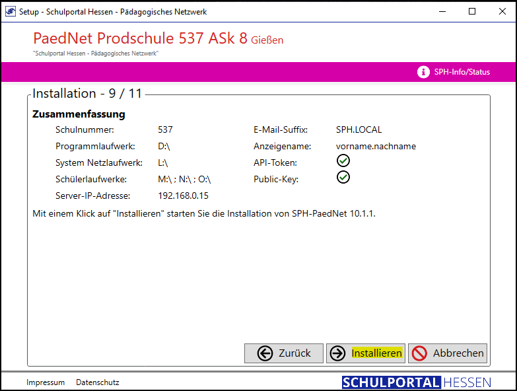Click the Zurück button

(x=283, y=353)
